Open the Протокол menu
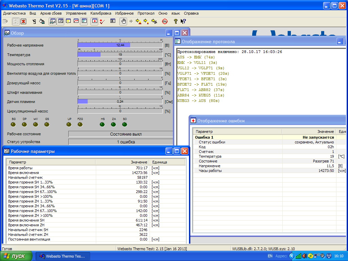 click(146, 13)
